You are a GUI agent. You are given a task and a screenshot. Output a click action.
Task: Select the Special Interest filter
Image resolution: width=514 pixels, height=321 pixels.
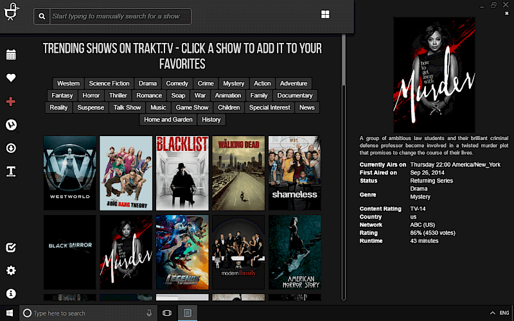pyautogui.click(x=269, y=108)
